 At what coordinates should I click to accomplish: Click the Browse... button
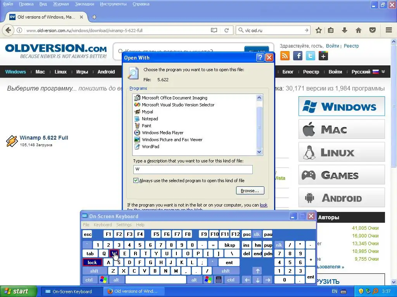click(x=250, y=190)
